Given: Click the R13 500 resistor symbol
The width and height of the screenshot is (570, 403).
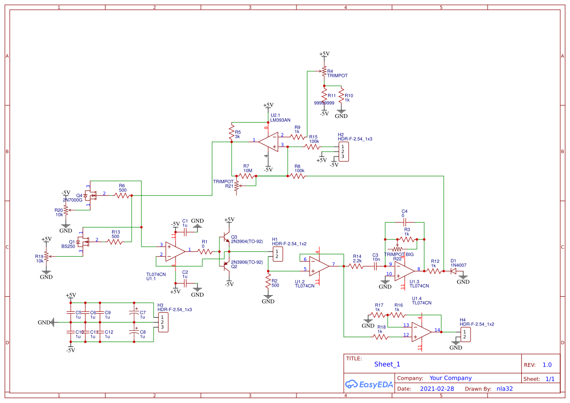Looking at the screenshot, I should pyautogui.click(x=115, y=242).
